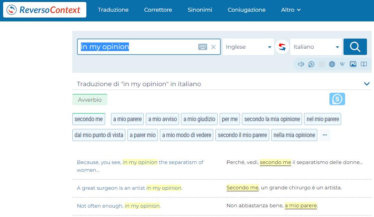The width and height of the screenshot is (374, 217).
Task: Show more translations with the ellipsis button
Action: click(x=324, y=135)
